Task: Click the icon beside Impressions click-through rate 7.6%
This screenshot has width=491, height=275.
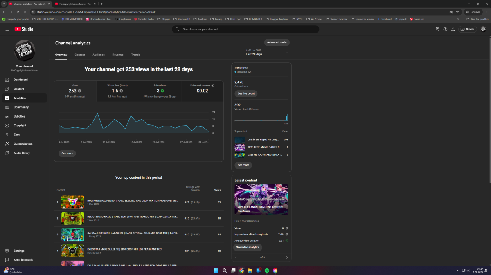Action: (x=287, y=234)
